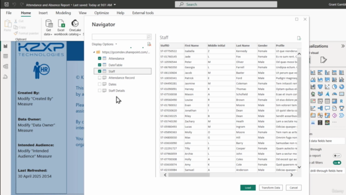Switch to Table view in left sidebar

5,56
